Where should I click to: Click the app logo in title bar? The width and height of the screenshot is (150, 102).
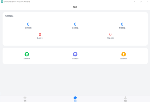(x=2, y=2)
